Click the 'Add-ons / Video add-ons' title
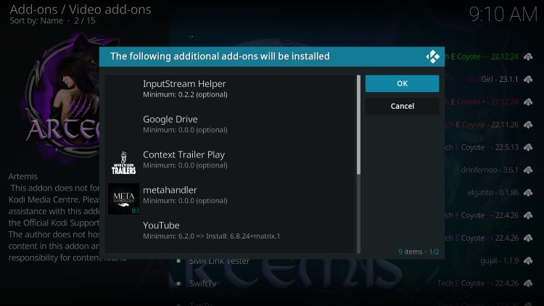544x306 pixels. (x=81, y=9)
